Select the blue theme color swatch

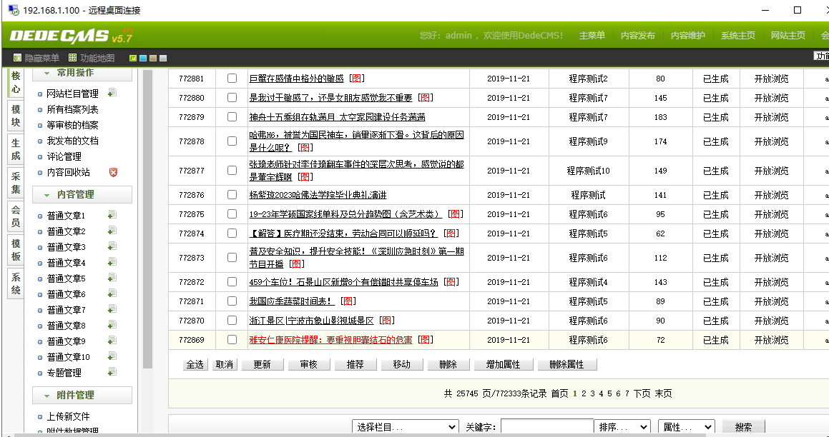[143, 58]
